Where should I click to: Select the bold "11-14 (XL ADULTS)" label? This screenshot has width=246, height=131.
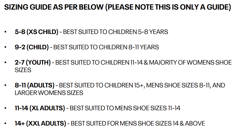tap(40, 108)
